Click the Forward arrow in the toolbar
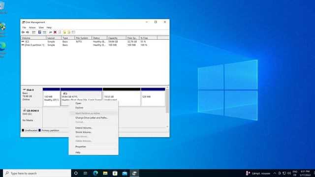315x177 pixels. click(28, 32)
